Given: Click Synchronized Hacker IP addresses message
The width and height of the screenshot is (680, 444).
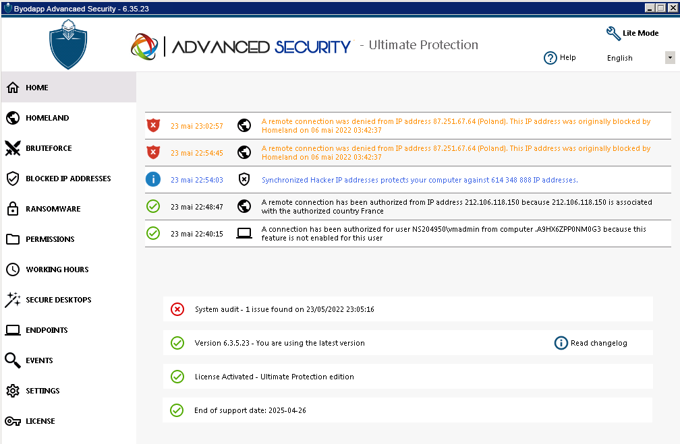Looking at the screenshot, I should pos(420,180).
